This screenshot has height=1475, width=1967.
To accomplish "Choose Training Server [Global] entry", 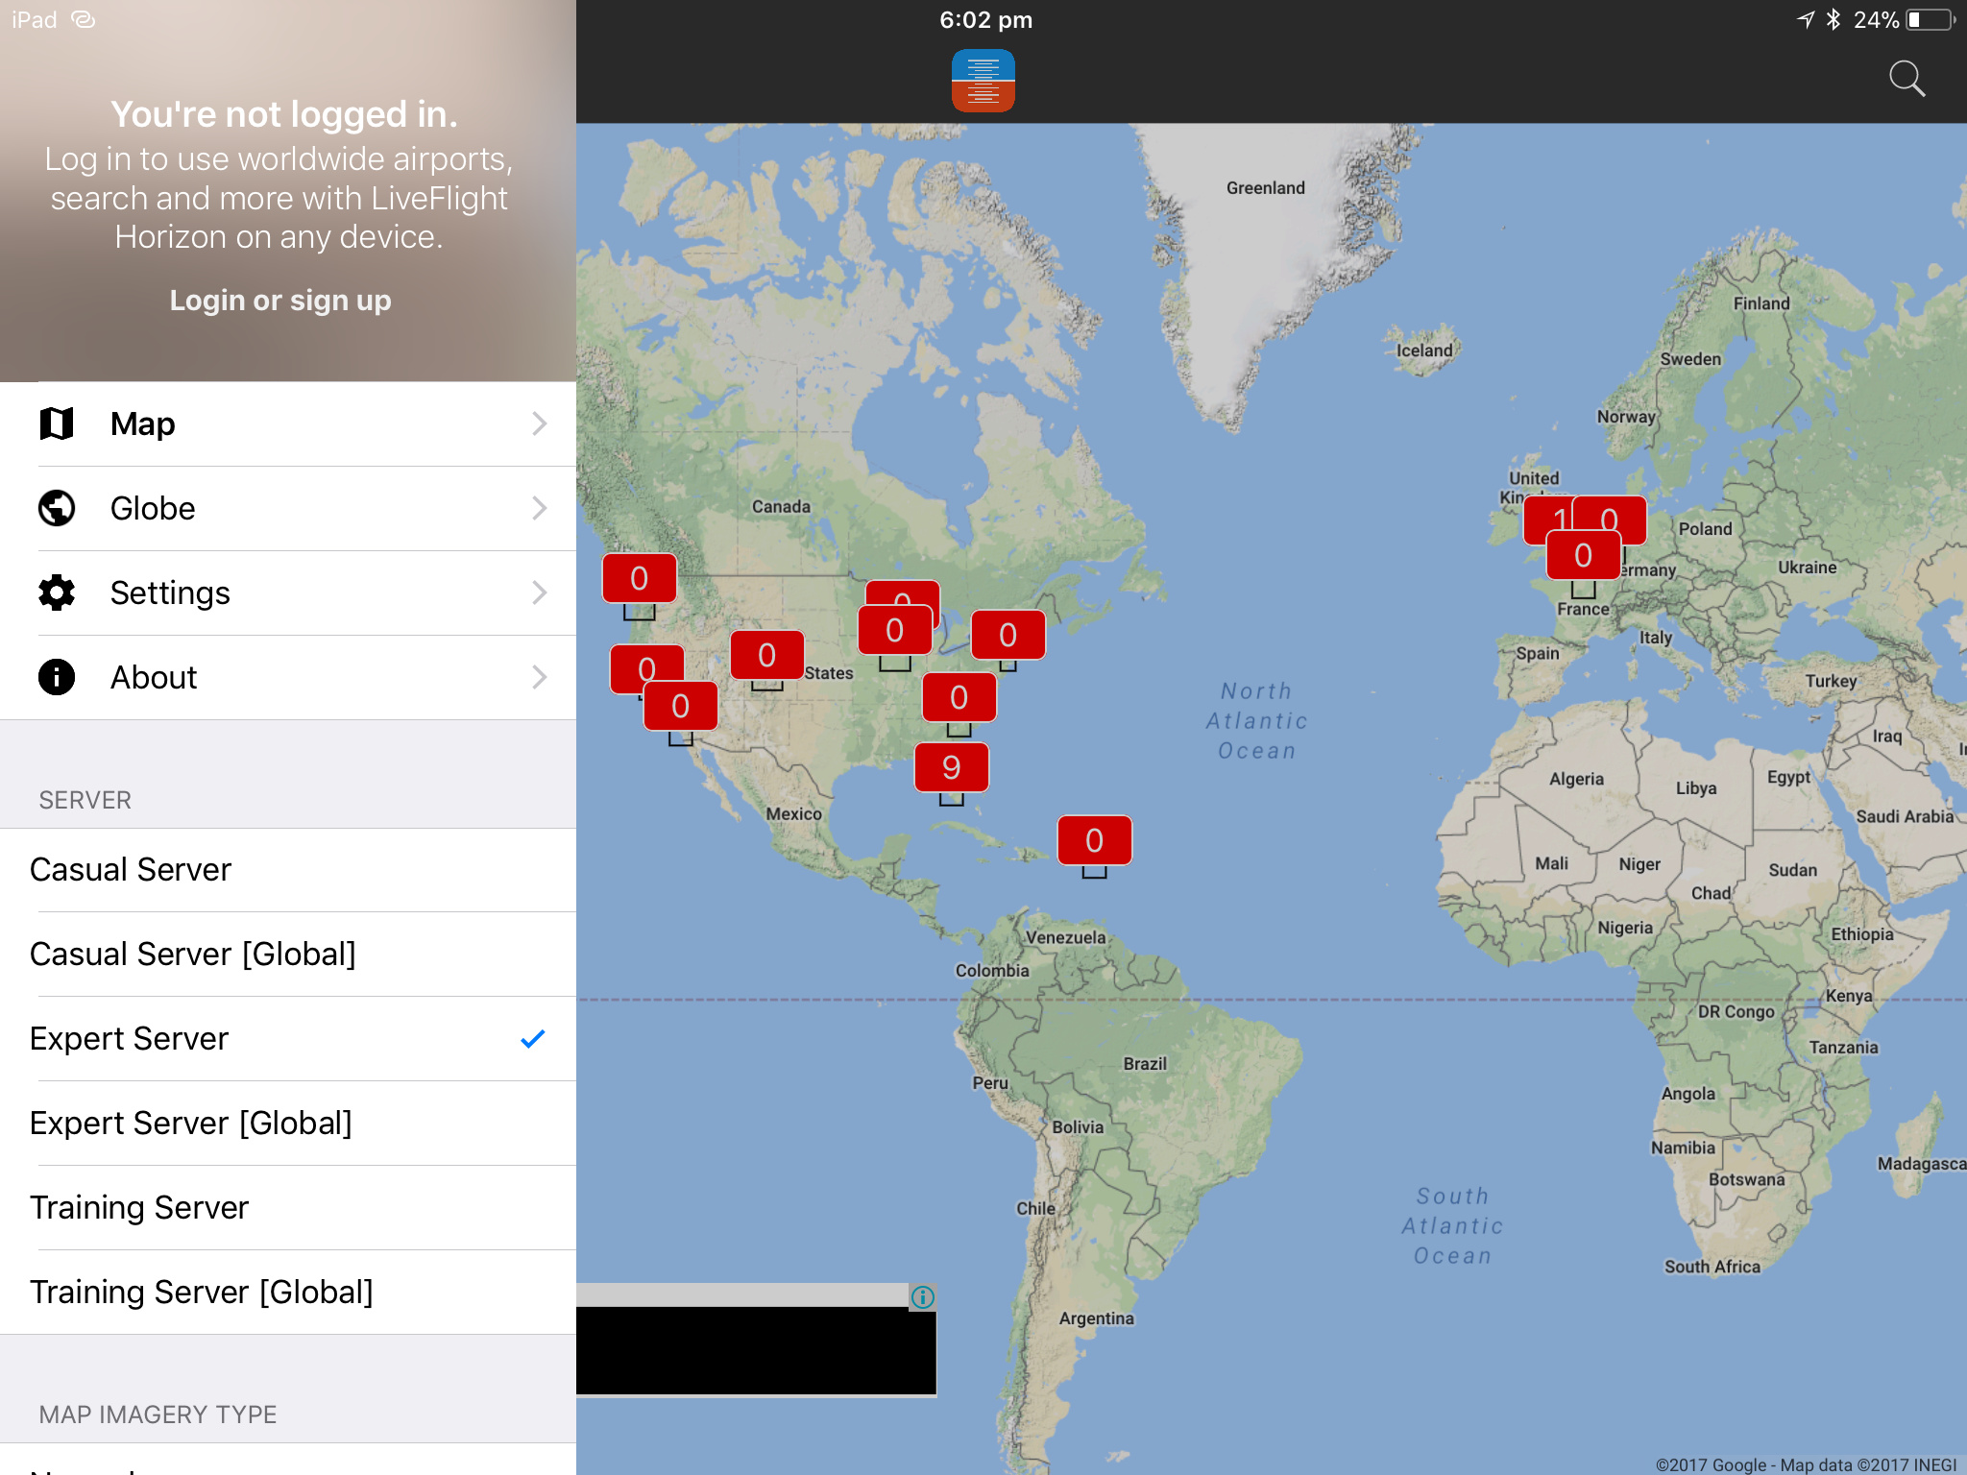I will click(x=201, y=1292).
